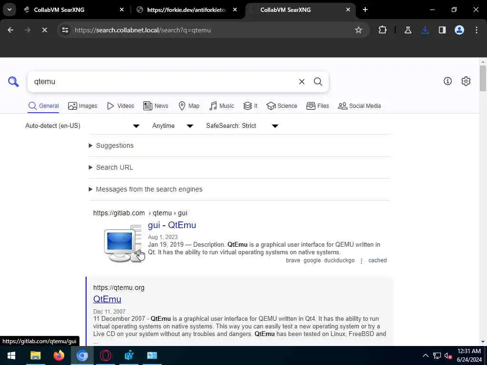487x365 pixels.
Task: Close the first CollabVM SearXNG tab
Action: coord(122,10)
